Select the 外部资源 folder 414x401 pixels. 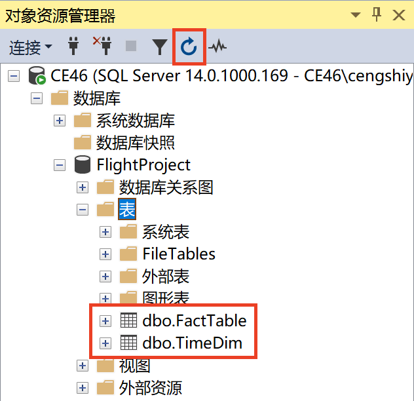click(151, 388)
